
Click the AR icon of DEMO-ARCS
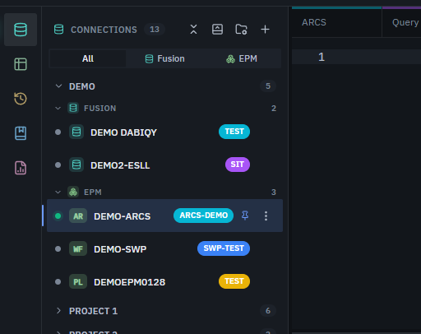point(78,216)
